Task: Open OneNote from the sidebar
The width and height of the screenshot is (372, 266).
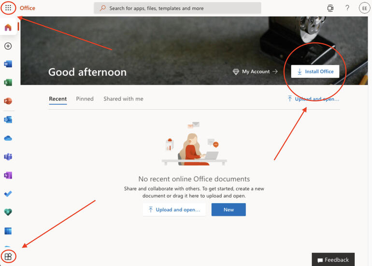Action: tap(8, 175)
